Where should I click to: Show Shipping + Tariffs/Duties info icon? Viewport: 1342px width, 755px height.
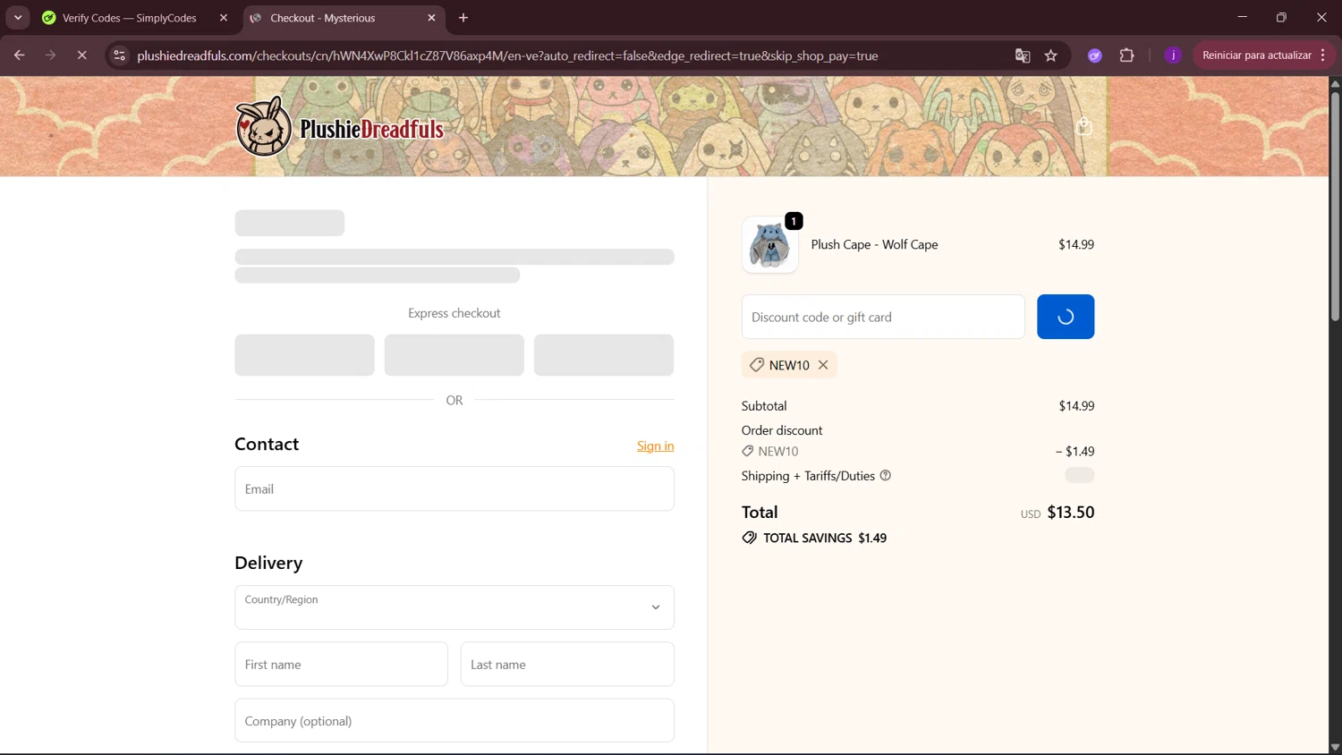[885, 475]
